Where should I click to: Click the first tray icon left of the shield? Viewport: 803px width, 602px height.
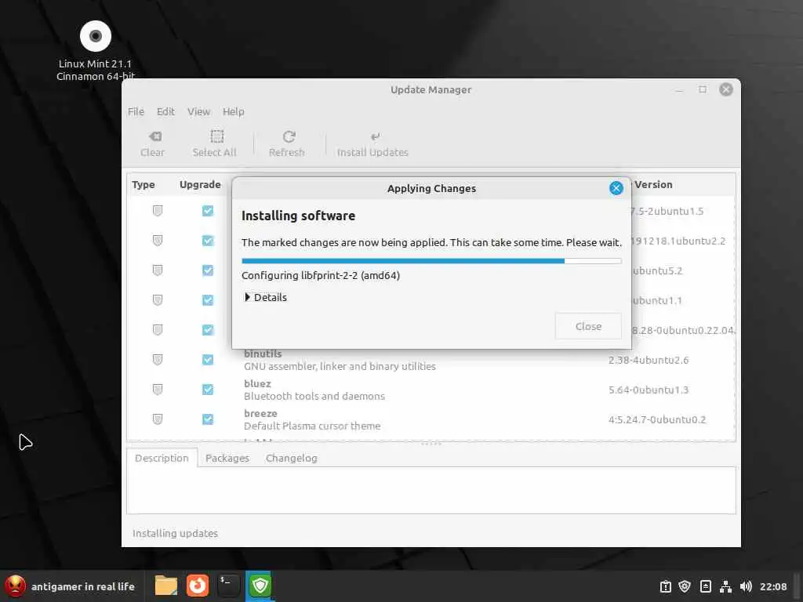tap(665, 586)
